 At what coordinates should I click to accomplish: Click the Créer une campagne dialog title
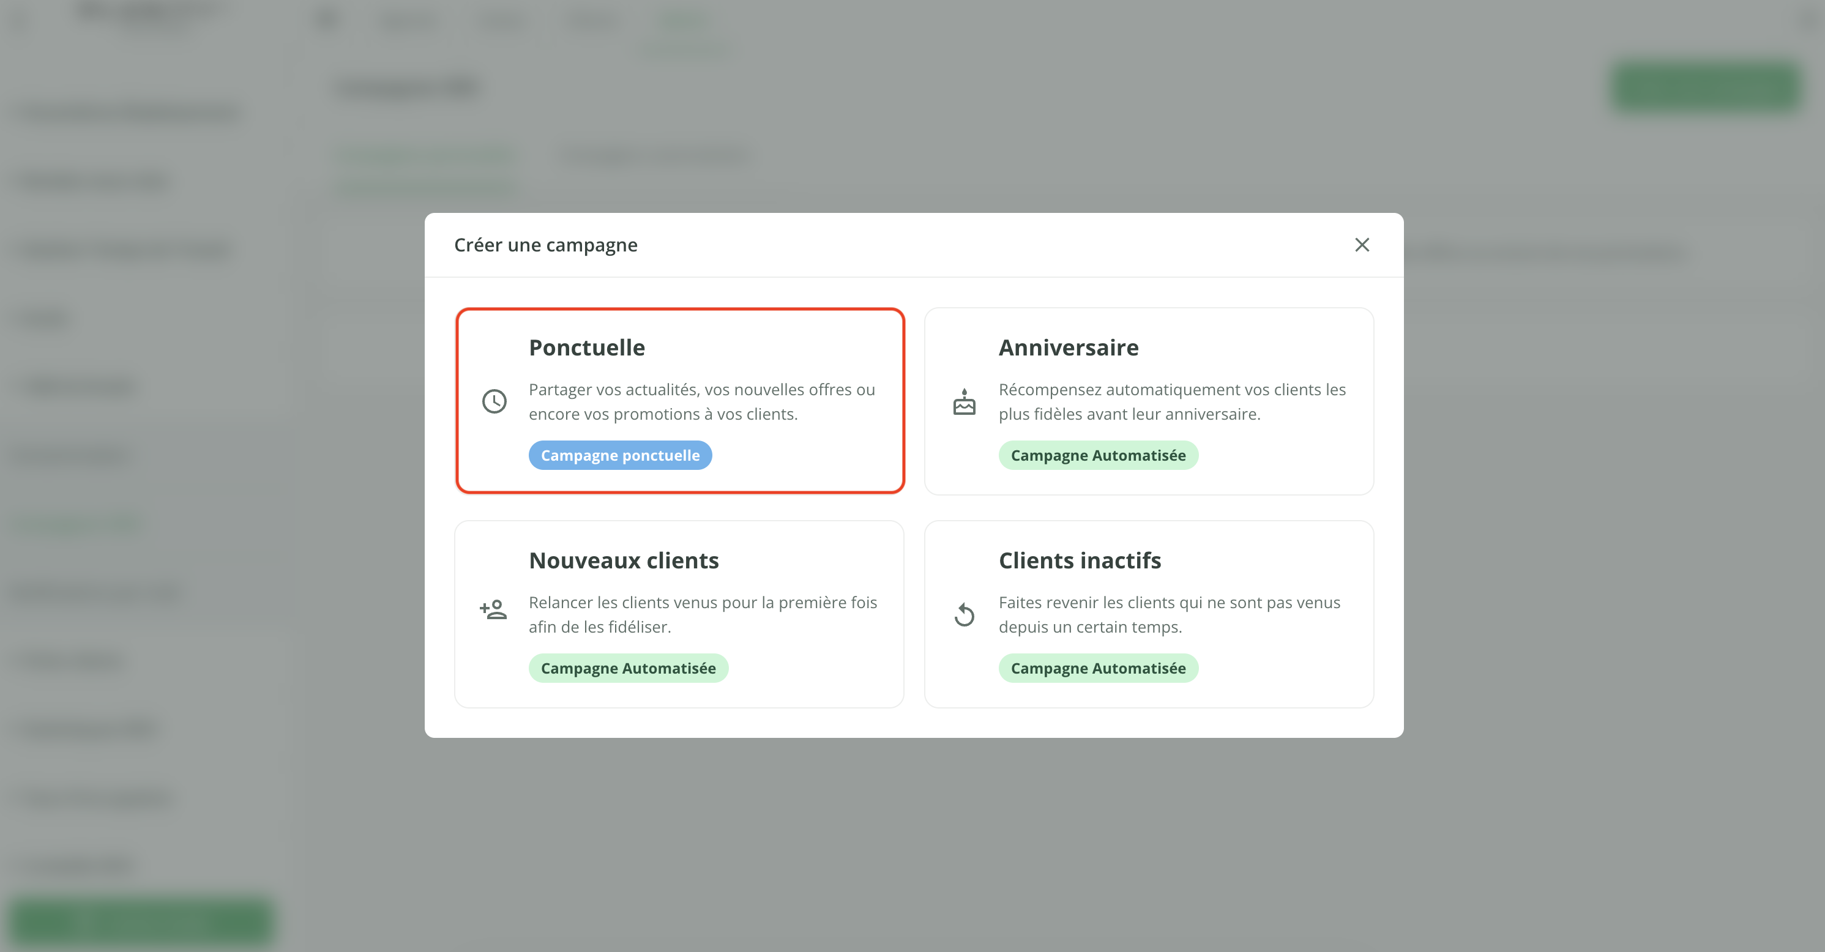[x=545, y=245]
